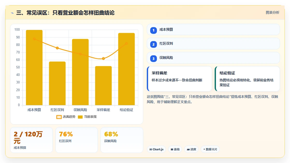Click the 采样偏差 bar in the chart
Viewport: 290px width, 163px height.
tap(103, 86)
